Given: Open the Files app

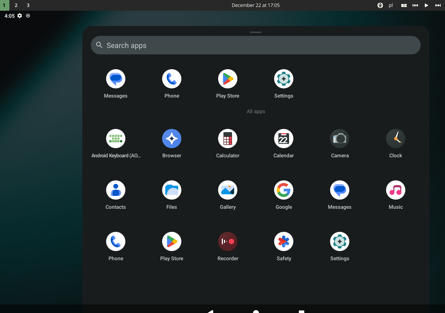Looking at the screenshot, I should 171,190.
